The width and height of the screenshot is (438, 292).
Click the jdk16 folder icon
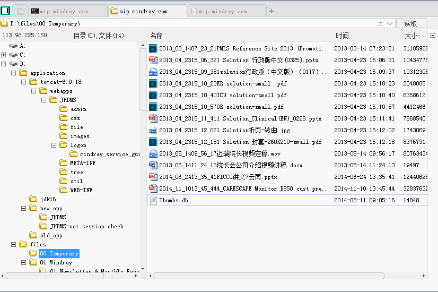[33, 199]
